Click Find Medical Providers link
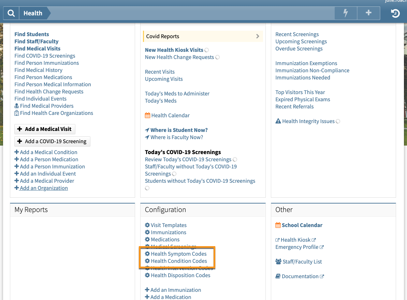The height and width of the screenshot is (300, 407). click(x=46, y=106)
